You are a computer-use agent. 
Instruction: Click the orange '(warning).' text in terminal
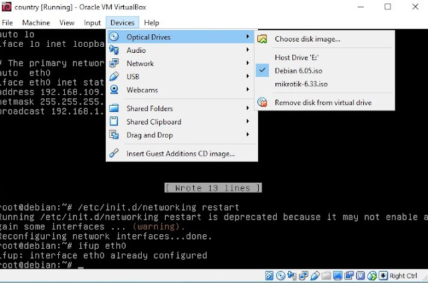coord(158,226)
